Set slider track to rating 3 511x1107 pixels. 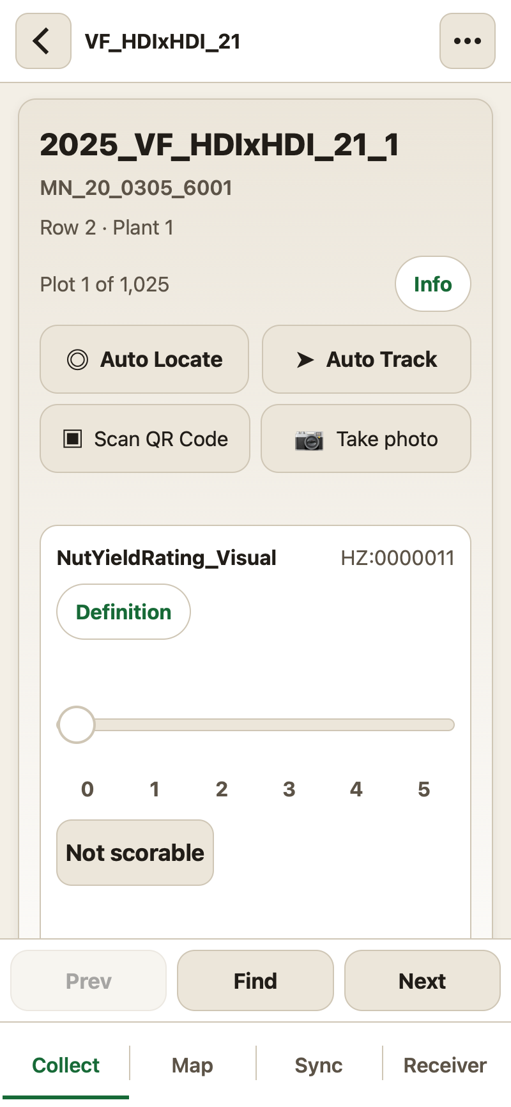click(289, 725)
